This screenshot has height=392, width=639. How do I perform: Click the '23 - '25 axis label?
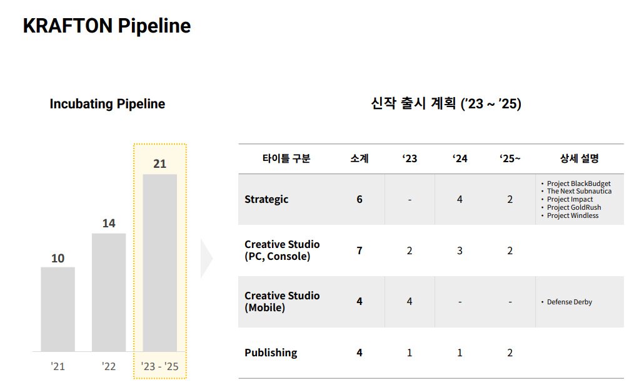tap(159, 366)
